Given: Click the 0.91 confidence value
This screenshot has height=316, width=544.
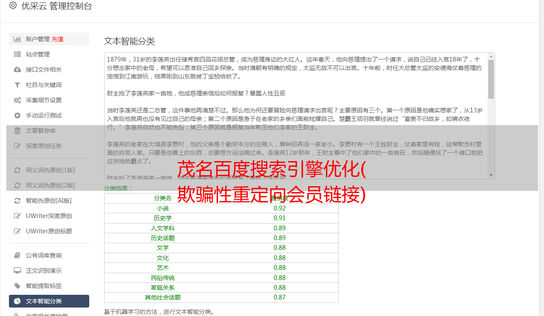Looking at the screenshot, I should tap(280, 218).
